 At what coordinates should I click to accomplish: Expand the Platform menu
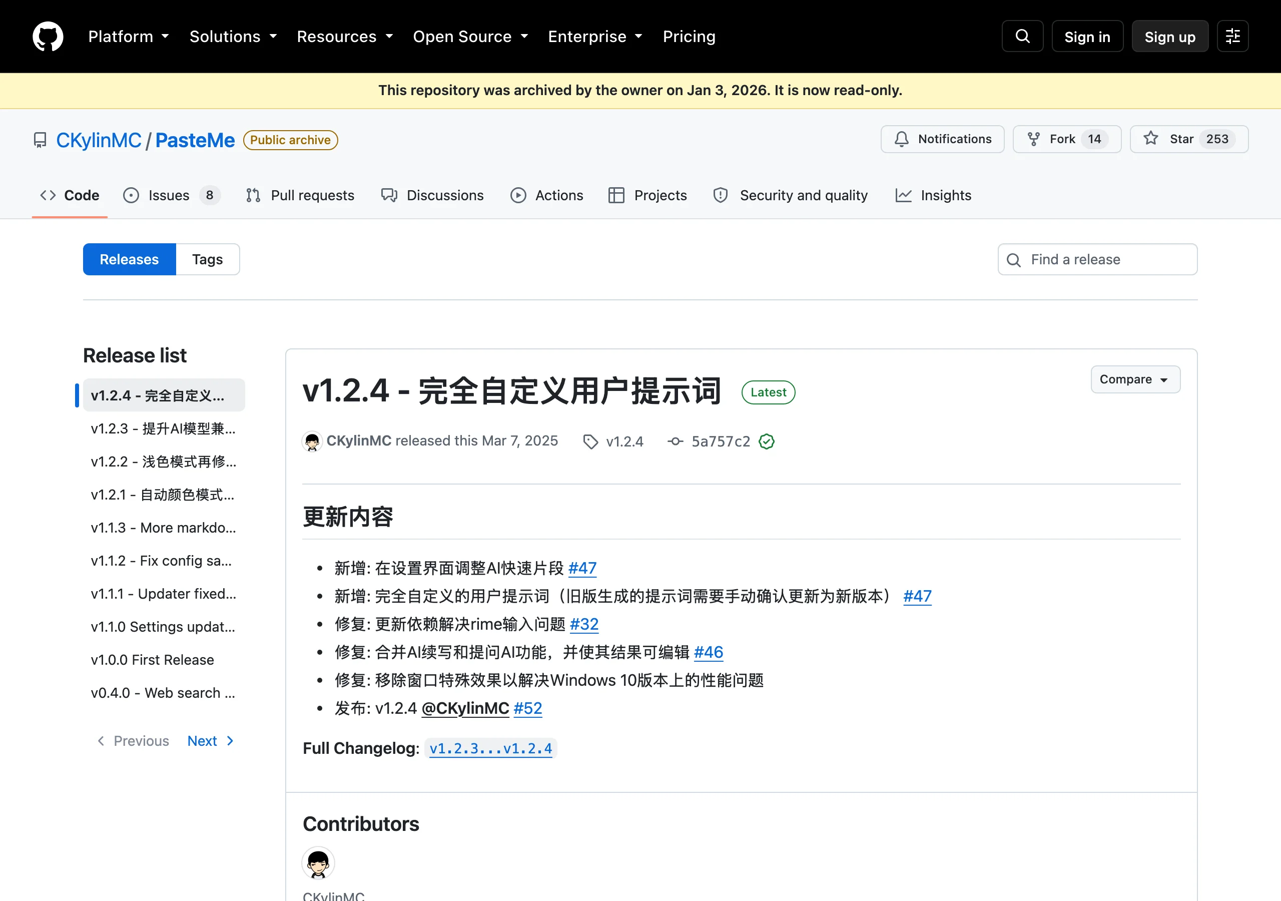click(129, 36)
